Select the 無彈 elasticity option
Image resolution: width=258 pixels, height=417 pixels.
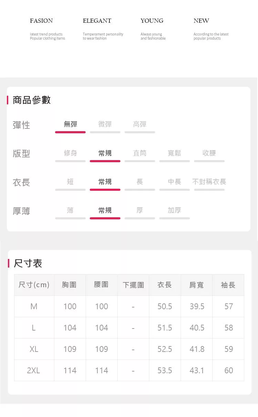[71, 124]
